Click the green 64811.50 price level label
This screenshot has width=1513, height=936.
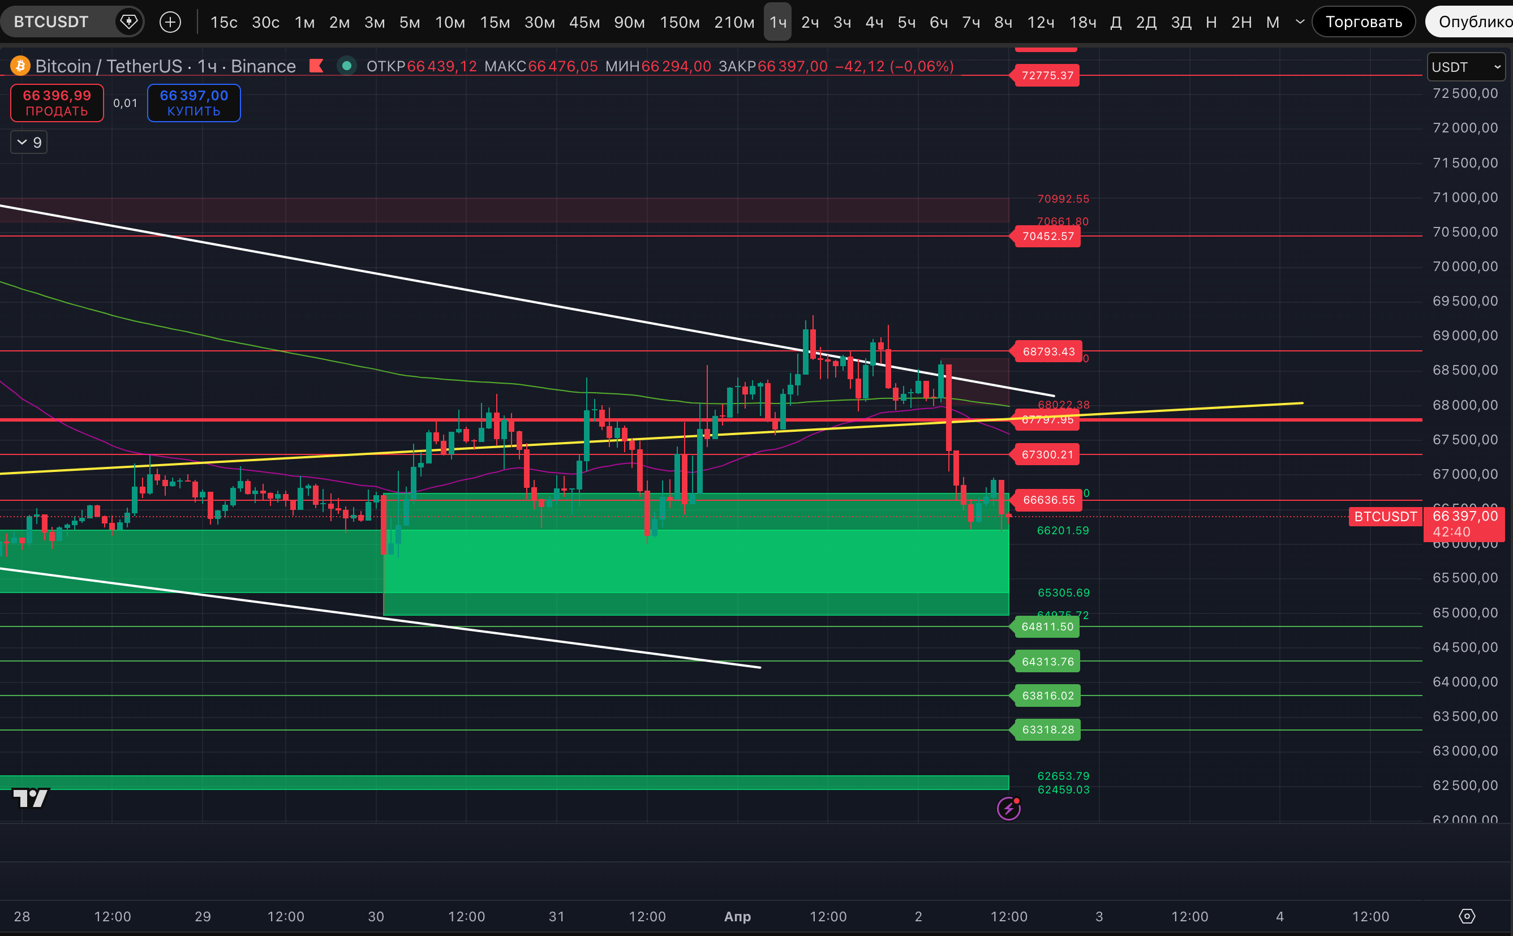click(1047, 626)
